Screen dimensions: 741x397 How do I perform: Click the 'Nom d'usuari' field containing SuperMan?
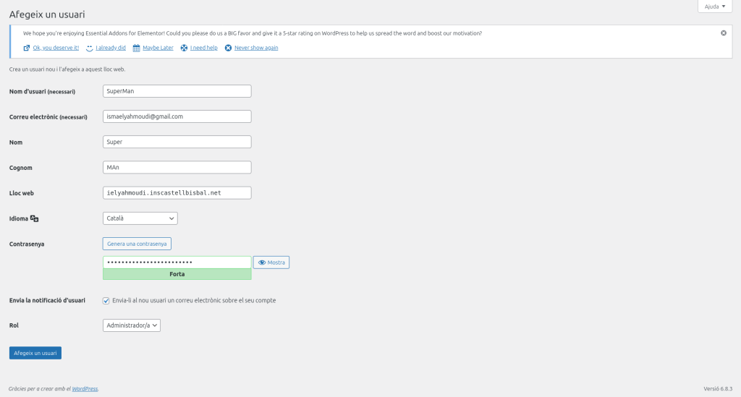(x=177, y=91)
